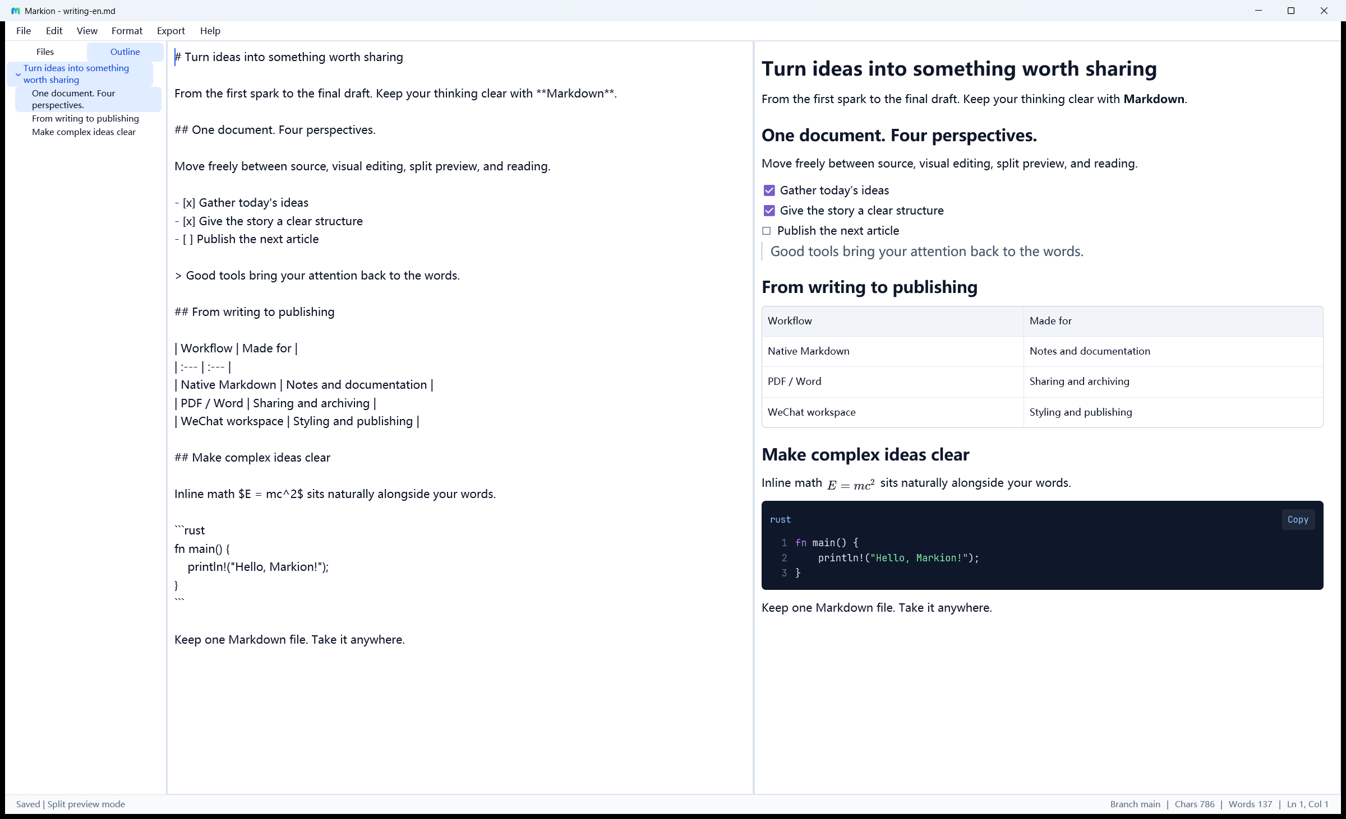Click the 'Split preview mode' status text
This screenshot has height=819, width=1346.
86,804
